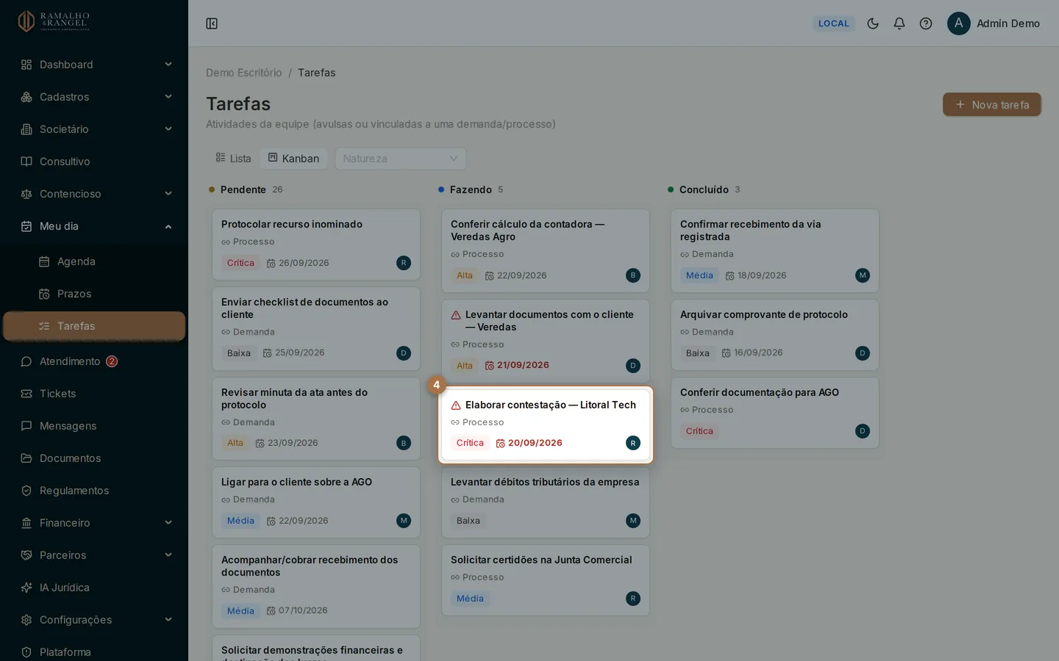The image size is (1059, 661).
Task: Click the Documentos folder icon
Action: 26,458
